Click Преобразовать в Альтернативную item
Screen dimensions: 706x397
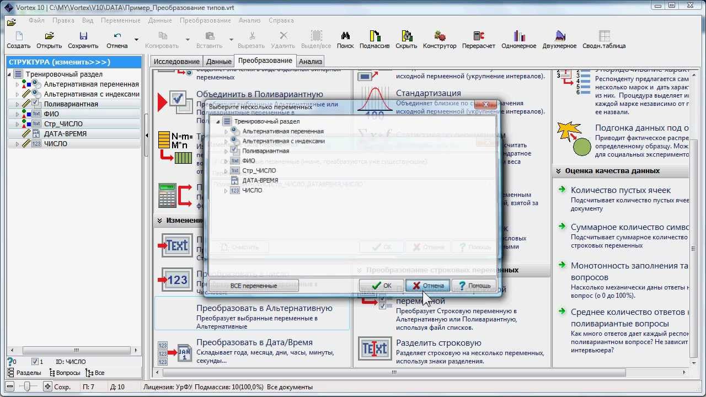pos(252,313)
